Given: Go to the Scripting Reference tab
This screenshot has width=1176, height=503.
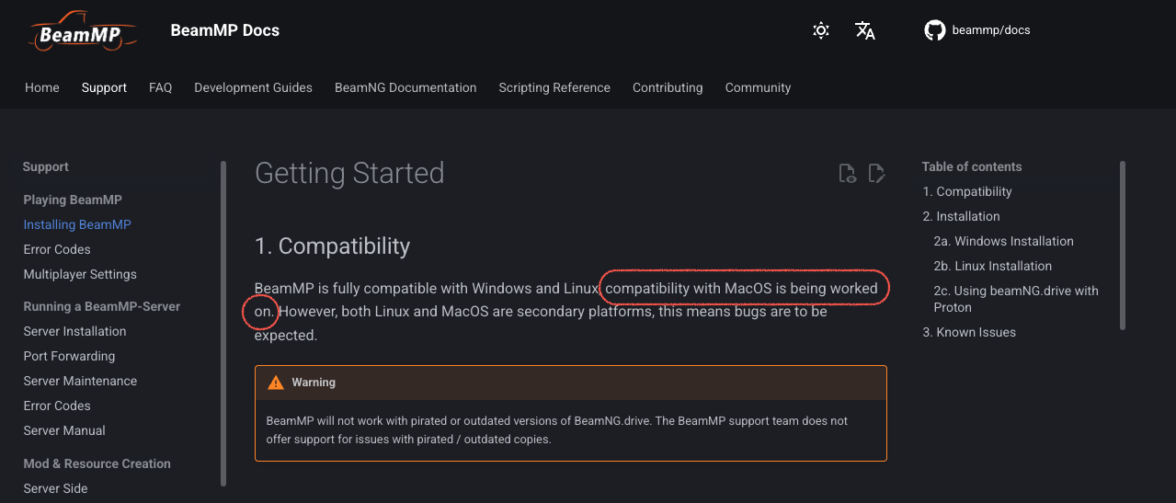Looking at the screenshot, I should point(554,87).
